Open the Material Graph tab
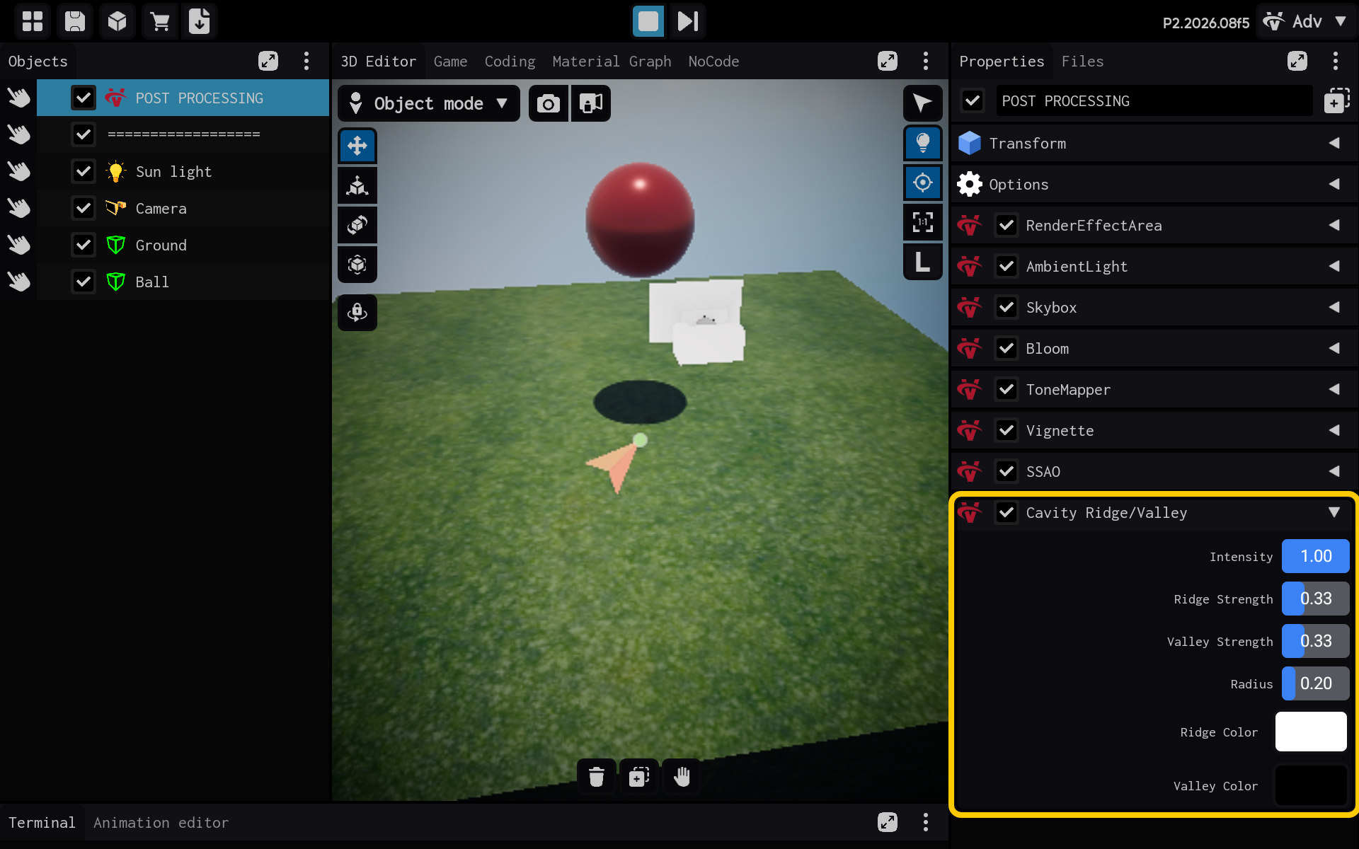The width and height of the screenshot is (1359, 849). [x=612, y=62]
